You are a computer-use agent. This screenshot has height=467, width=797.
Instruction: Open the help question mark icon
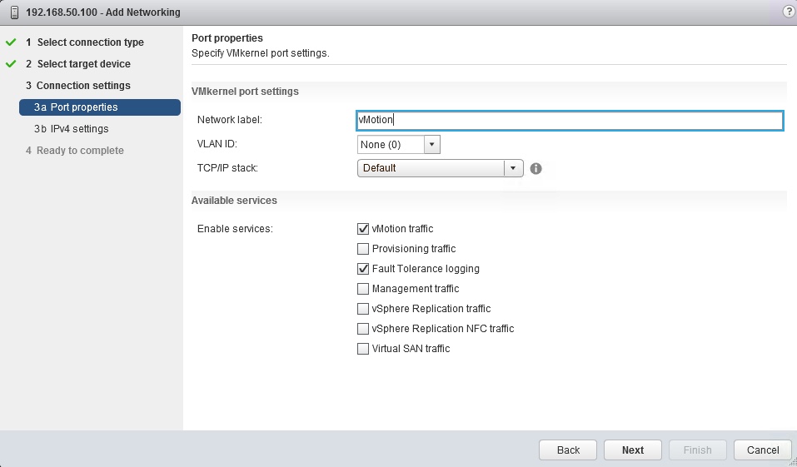[789, 12]
